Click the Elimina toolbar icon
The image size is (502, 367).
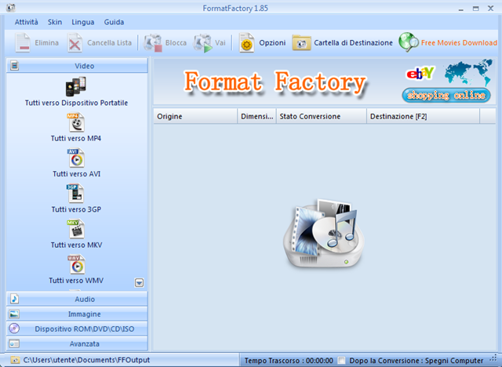pos(23,43)
